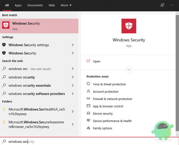This screenshot has height=145, width=179.
Task: Open Device performance & health
Action: click(112, 121)
